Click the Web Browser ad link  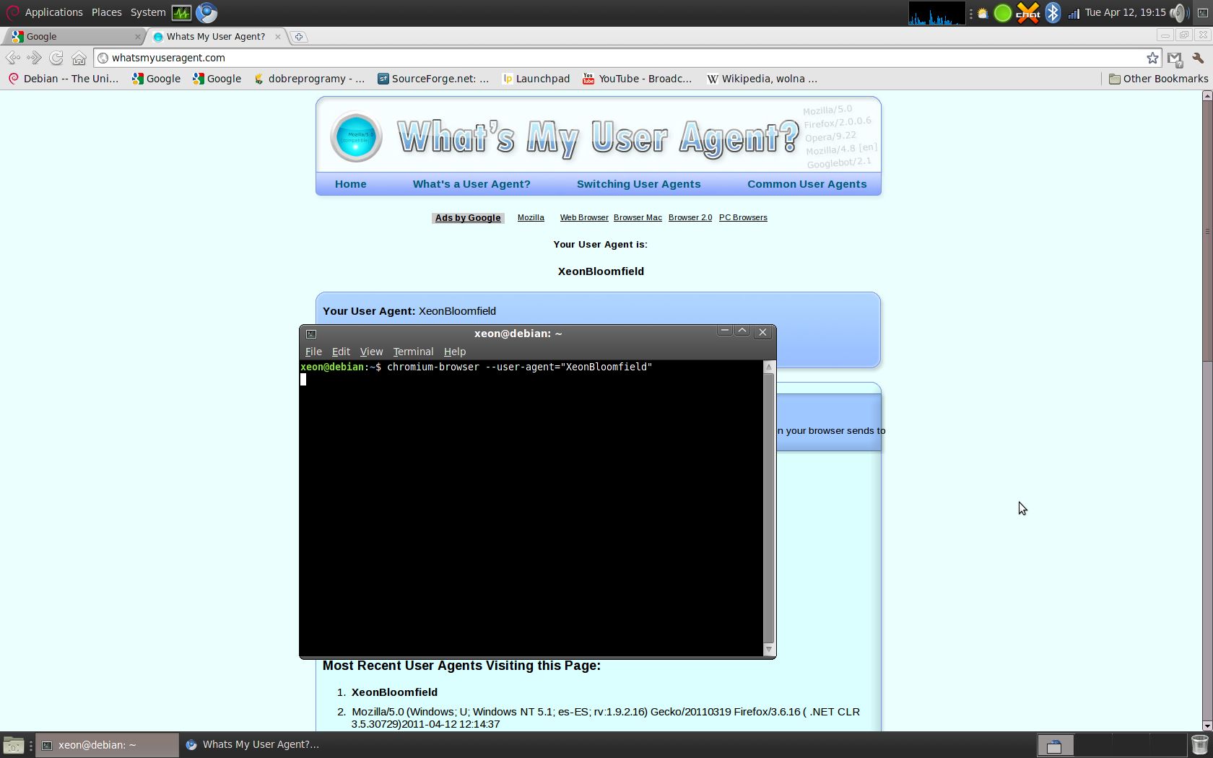(x=584, y=217)
